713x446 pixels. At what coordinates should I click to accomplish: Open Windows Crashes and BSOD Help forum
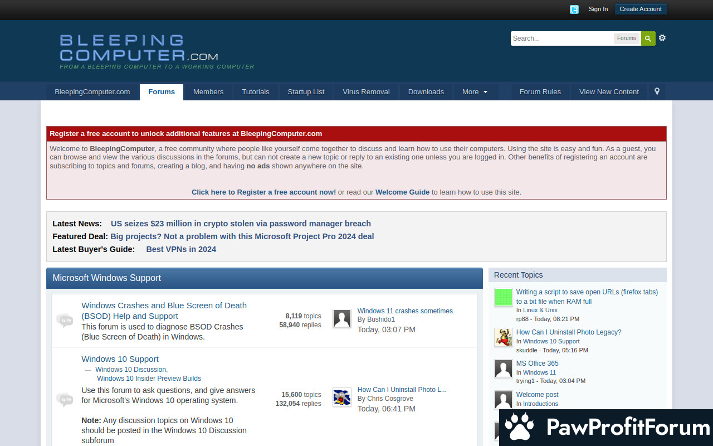click(164, 311)
